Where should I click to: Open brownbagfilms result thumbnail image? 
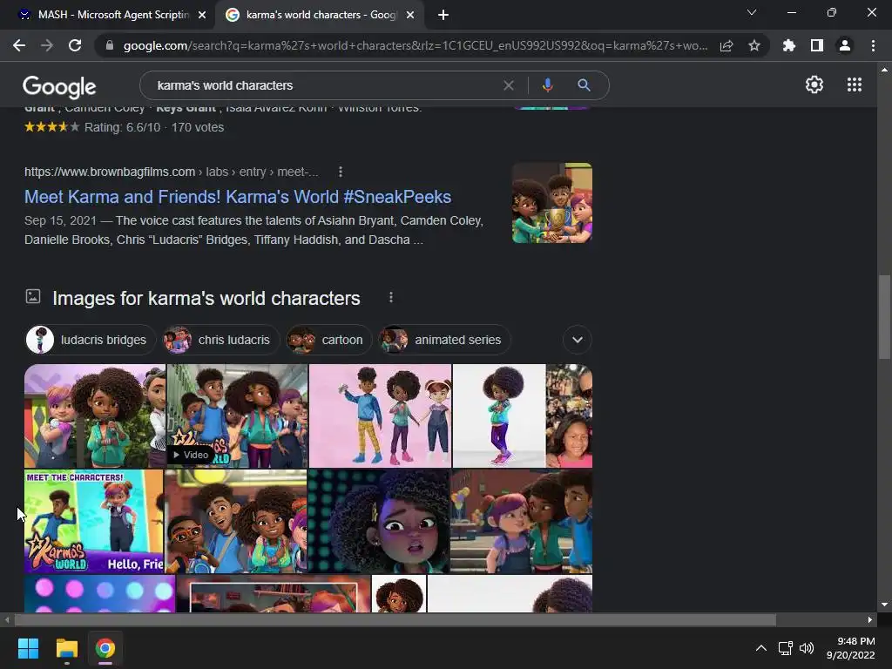[x=551, y=203]
